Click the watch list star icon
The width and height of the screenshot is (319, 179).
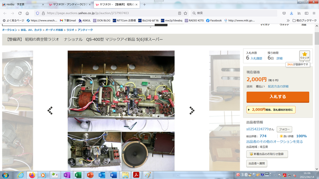(304, 54)
